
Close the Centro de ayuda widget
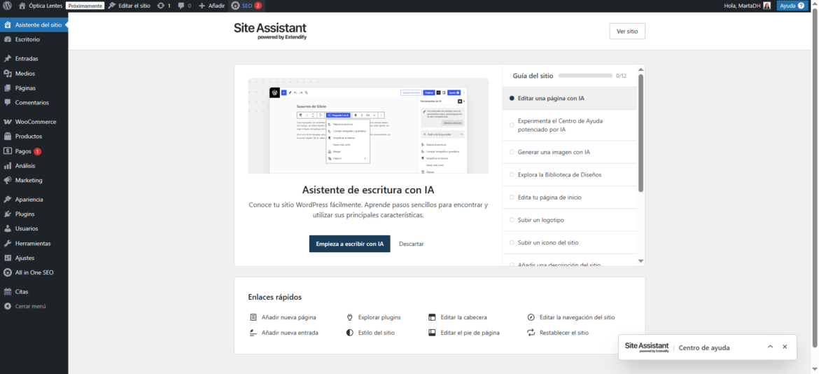click(785, 347)
